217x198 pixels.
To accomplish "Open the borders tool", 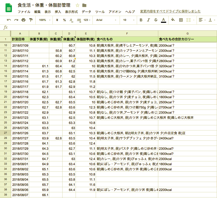I will coord(181,20).
